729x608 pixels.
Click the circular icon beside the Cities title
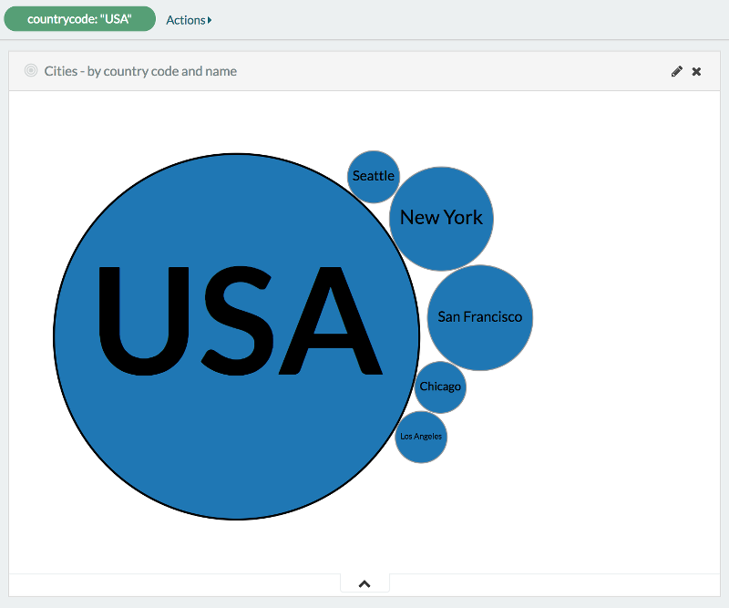[x=31, y=70]
